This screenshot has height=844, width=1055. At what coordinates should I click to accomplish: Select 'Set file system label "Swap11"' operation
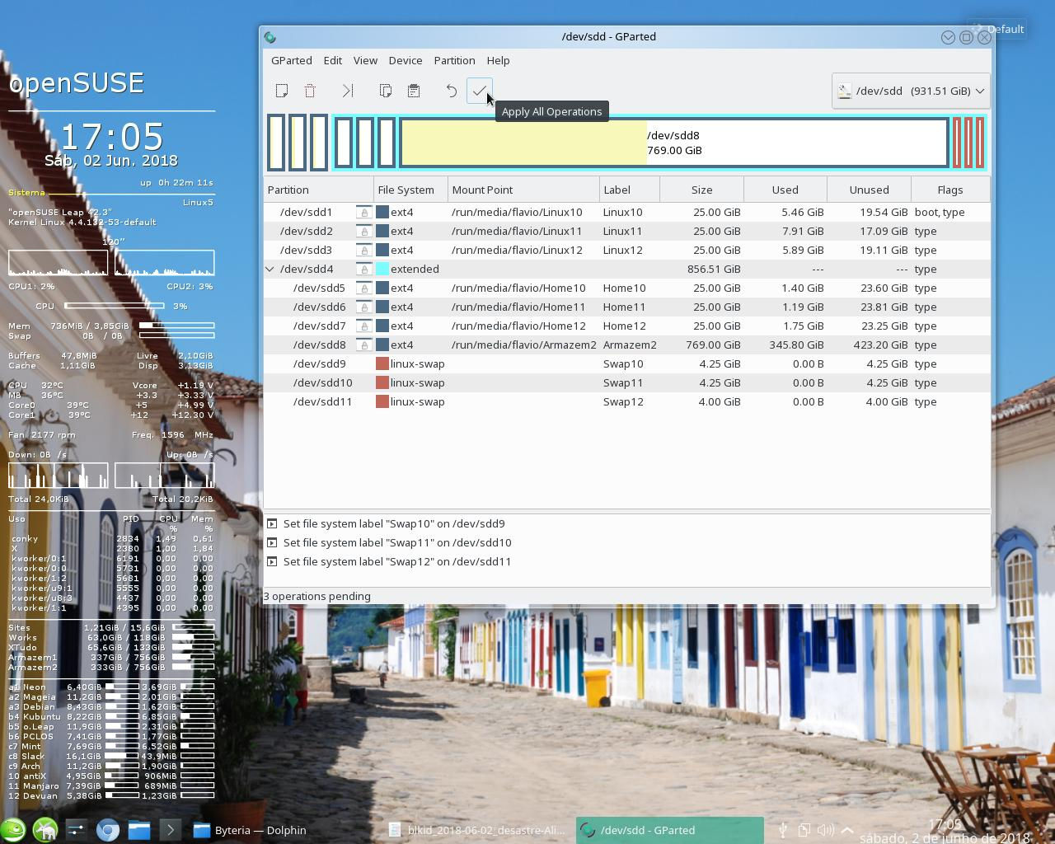pos(397,542)
